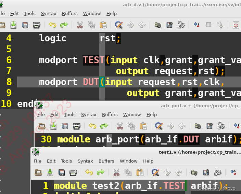Click 'DUT' modport name on line 8
The image size is (241, 194).
tap(91, 82)
